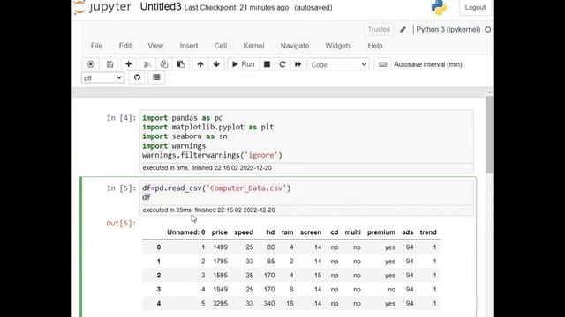The height and width of the screenshot is (317, 565).
Task: Move selected cell down arrow
Action: (216, 64)
